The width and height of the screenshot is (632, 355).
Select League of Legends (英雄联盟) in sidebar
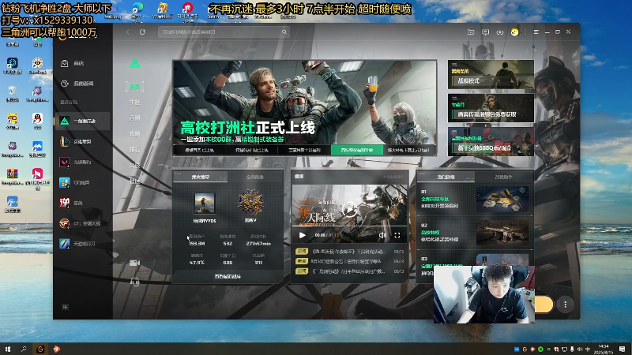(82, 141)
